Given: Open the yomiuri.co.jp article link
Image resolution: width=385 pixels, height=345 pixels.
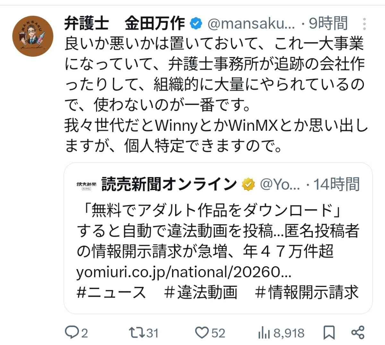Looking at the screenshot, I should click(184, 272).
